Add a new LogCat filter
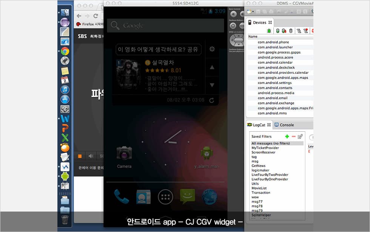The height and width of the screenshot is (232, 370). (x=287, y=136)
